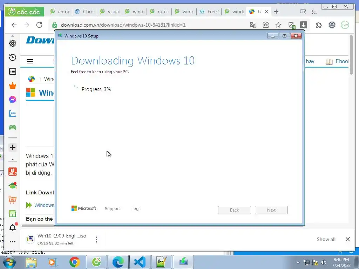The height and width of the screenshot is (269, 359).
Task: Open Notepad++ from taskbar
Action: tap(162, 262)
